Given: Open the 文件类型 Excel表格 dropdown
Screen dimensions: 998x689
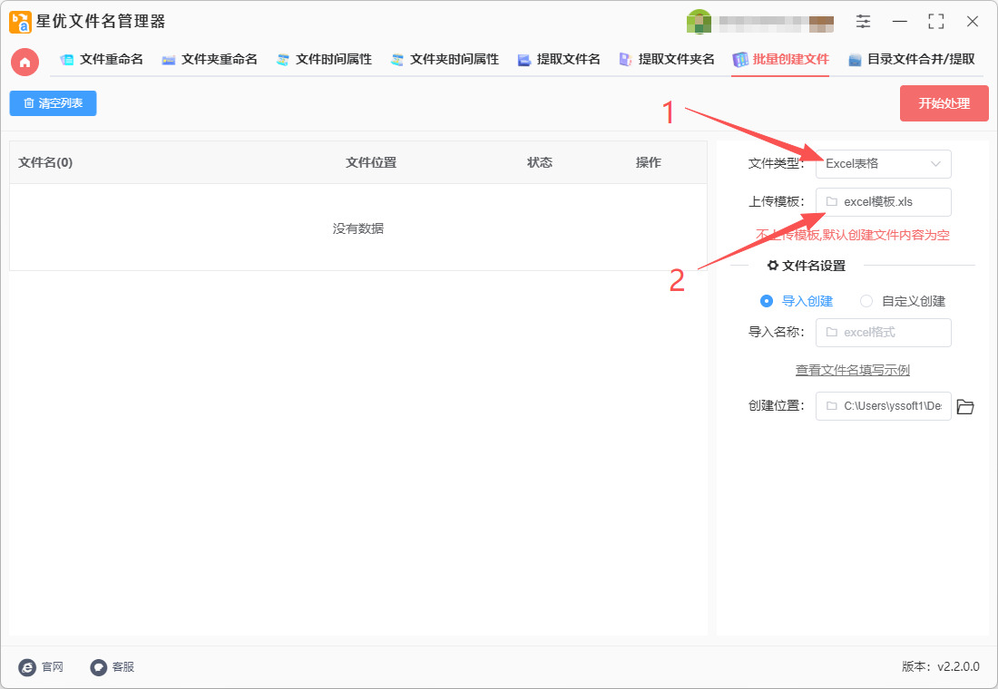Looking at the screenshot, I should point(883,164).
